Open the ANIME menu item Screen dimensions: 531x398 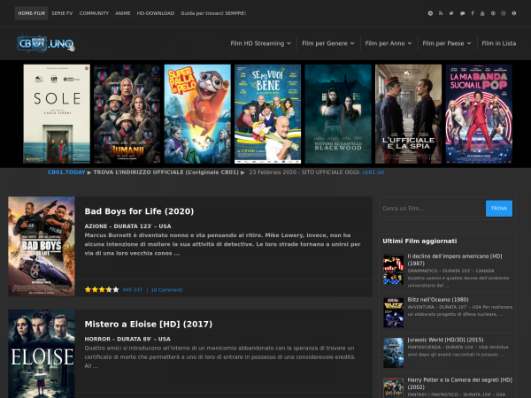123,13
